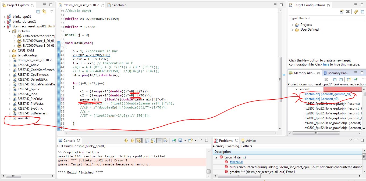The image size is (366, 181).
Task: Click the red .econst usage bar
Action: click(x=342, y=89)
